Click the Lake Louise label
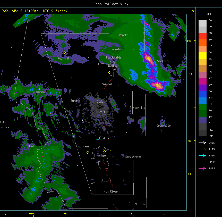The height and width of the screenshot is (217, 222). pos(5,125)
